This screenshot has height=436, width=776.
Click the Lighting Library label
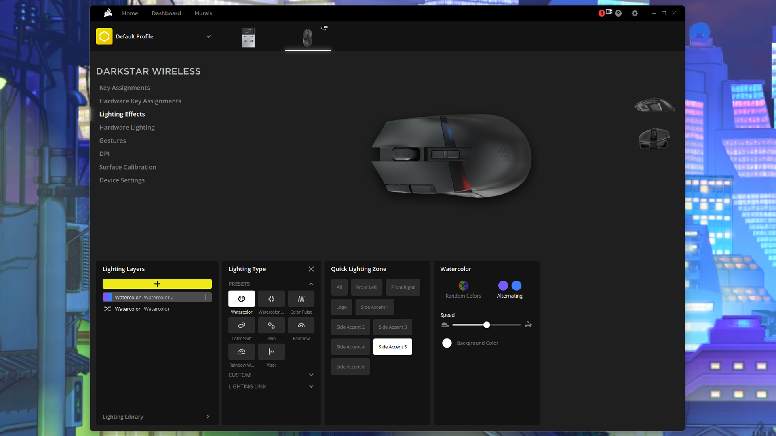pyautogui.click(x=123, y=417)
